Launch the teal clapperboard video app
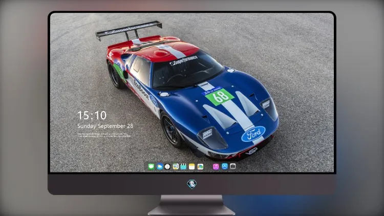Viewport: 384px width, 216px height. click(183, 166)
